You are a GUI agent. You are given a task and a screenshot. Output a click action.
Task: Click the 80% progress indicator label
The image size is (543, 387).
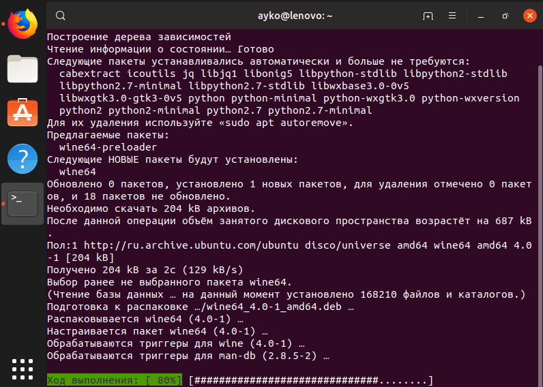click(x=115, y=380)
